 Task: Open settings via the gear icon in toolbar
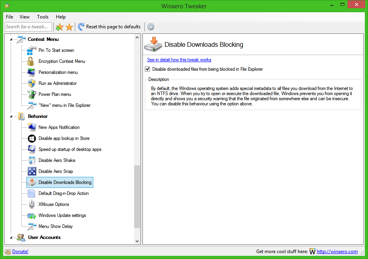click(x=151, y=27)
